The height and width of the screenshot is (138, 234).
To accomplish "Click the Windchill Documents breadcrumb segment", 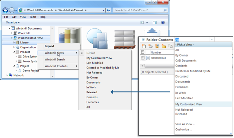I will point(40,10).
